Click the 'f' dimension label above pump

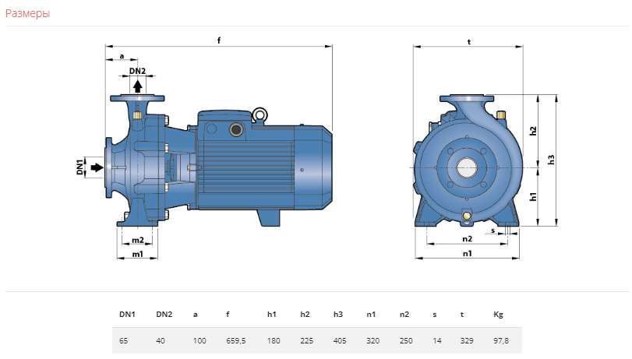point(219,40)
